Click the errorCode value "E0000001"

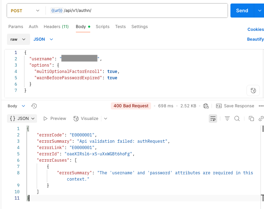coord(82,135)
